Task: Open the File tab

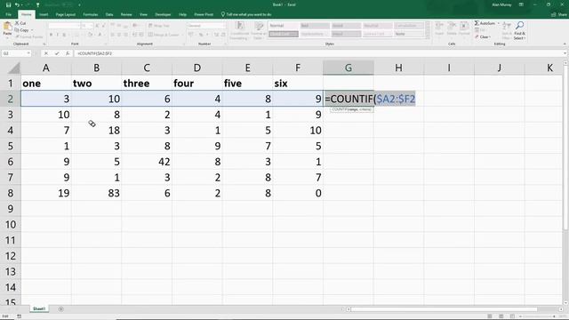Action: [x=9, y=14]
